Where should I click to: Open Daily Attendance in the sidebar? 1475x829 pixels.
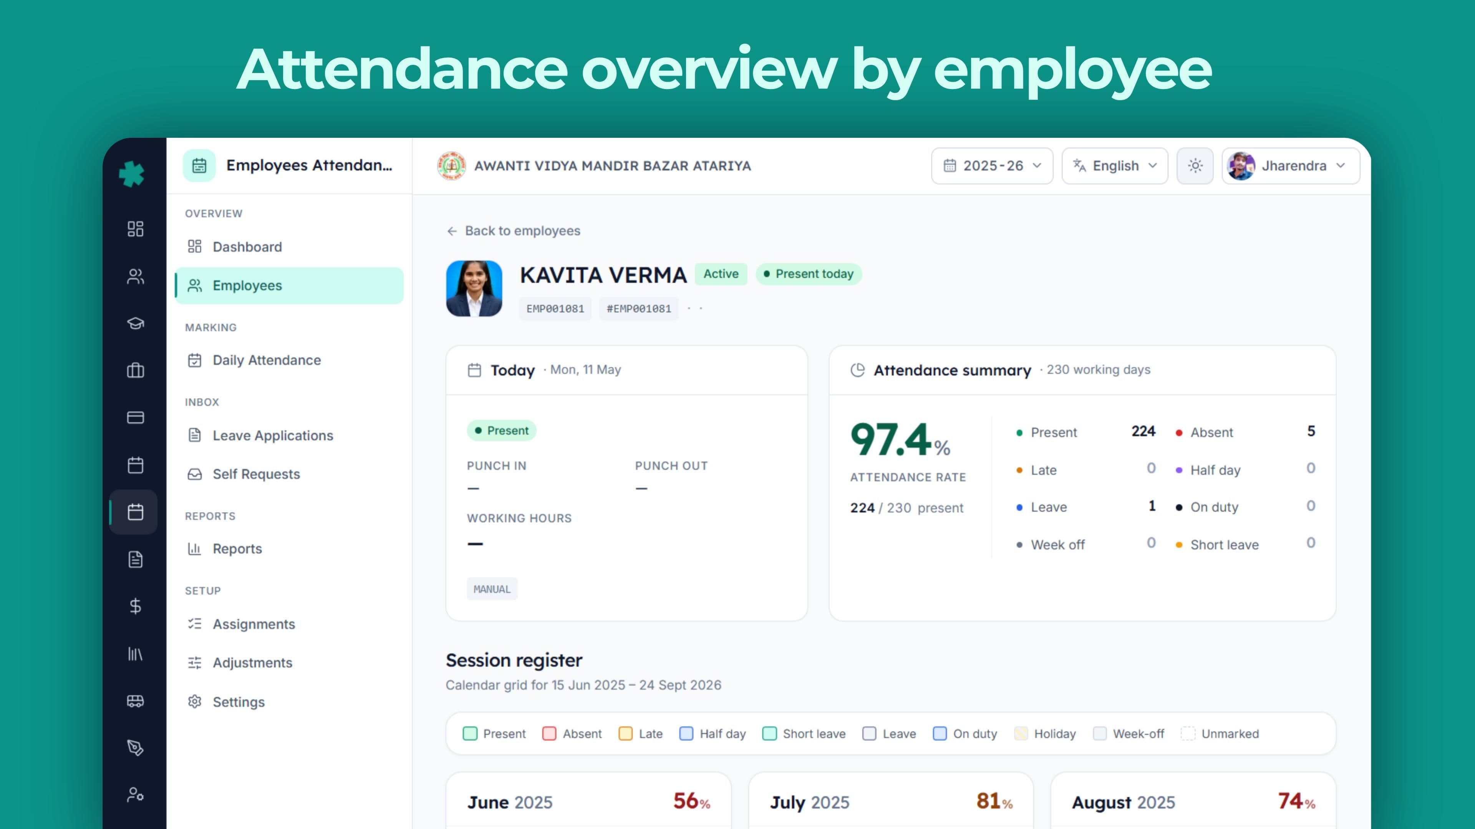(x=289, y=360)
